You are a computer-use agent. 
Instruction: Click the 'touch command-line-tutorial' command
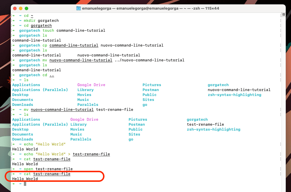(74, 31)
